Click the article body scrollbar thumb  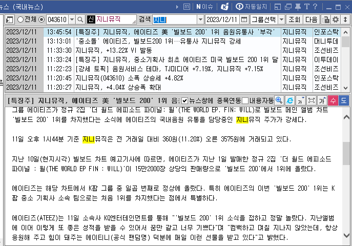point(346,154)
